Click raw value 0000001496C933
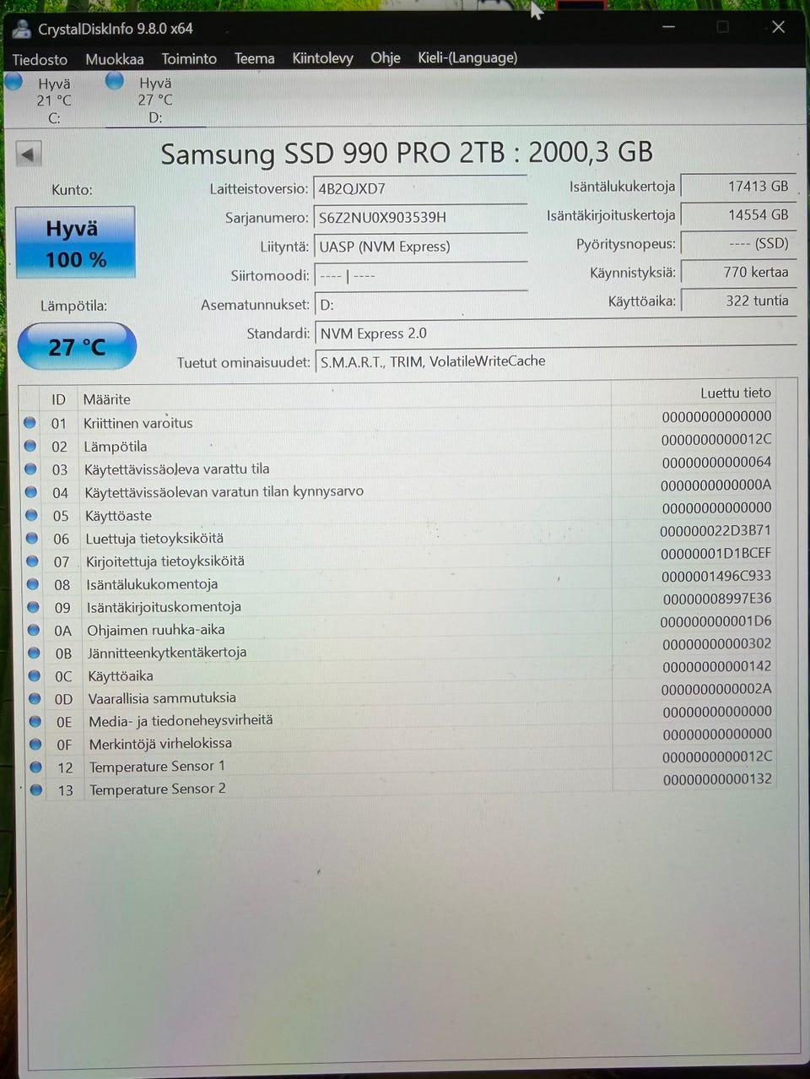Screen dimensions: 810x1079 tap(716, 576)
